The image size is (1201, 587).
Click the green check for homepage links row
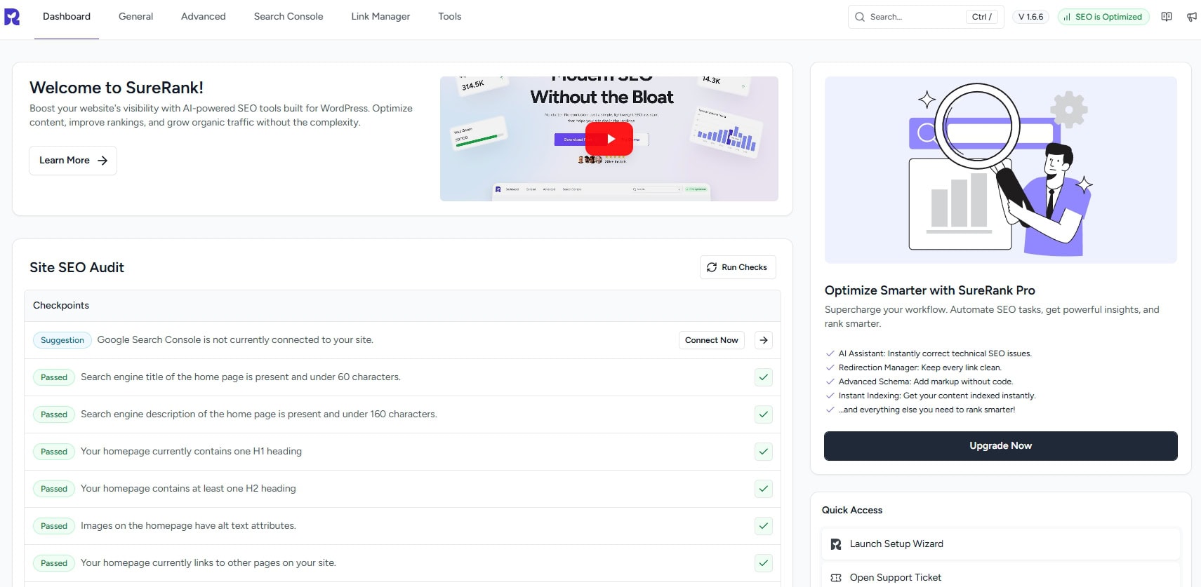point(764,563)
